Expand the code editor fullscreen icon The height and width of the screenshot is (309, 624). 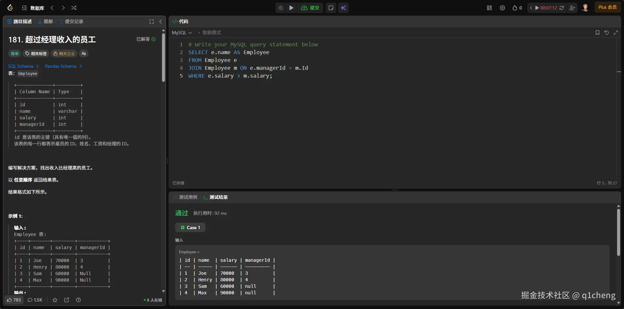(x=616, y=33)
